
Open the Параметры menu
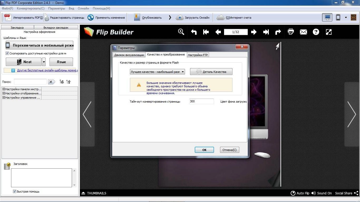(x=56, y=8)
